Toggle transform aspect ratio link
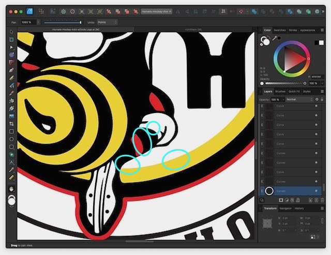This screenshot has height=255, width=331. [x=322, y=220]
